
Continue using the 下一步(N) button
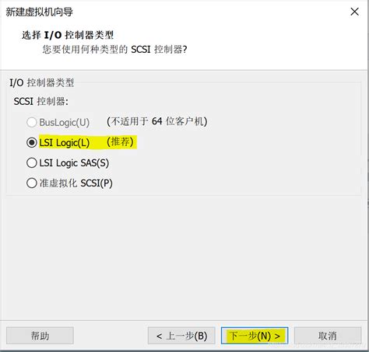click(x=255, y=336)
